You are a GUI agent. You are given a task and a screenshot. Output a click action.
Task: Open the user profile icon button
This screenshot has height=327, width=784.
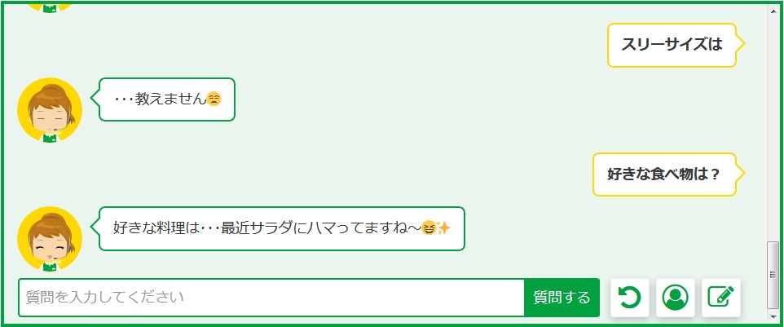coord(675,298)
